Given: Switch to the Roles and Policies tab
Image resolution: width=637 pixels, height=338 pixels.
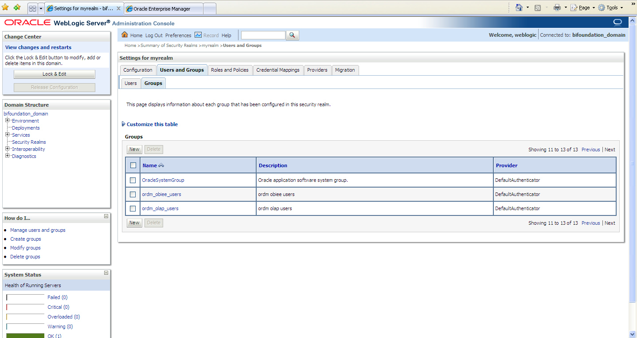Looking at the screenshot, I should coord(230,70).
